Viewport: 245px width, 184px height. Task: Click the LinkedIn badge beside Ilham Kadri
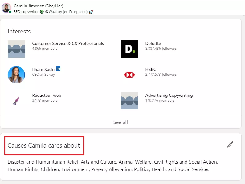point(58,69)
